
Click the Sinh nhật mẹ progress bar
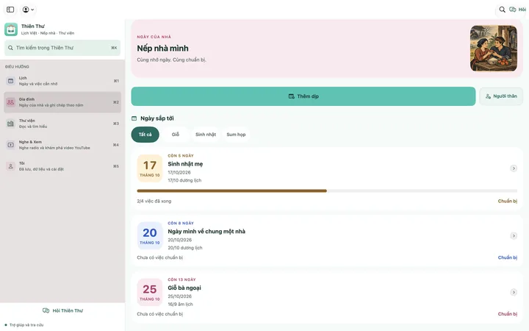(x=327, y=191)
